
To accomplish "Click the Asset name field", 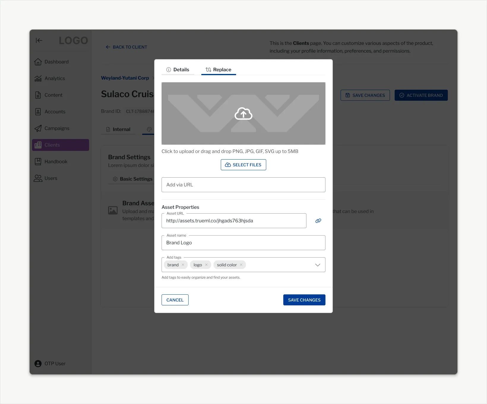I will (243, 243).
